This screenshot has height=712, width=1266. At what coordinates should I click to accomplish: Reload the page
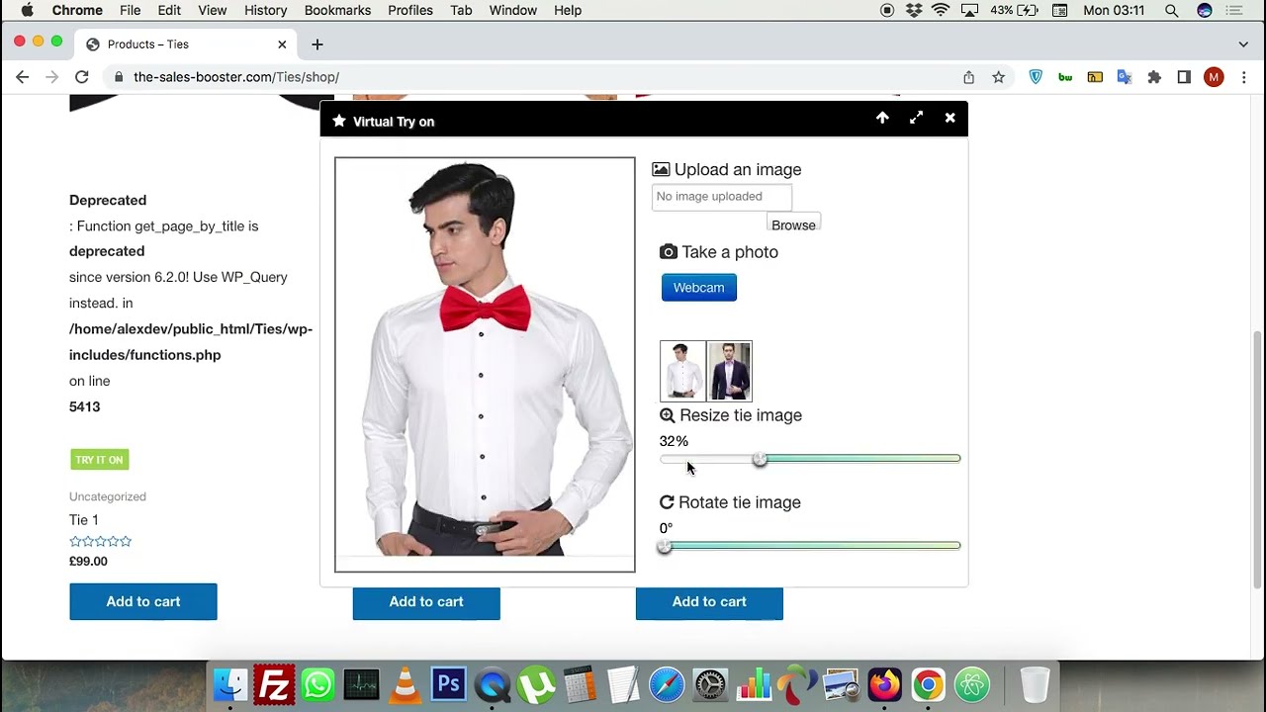pyautogui.click(x=82, y=77)
